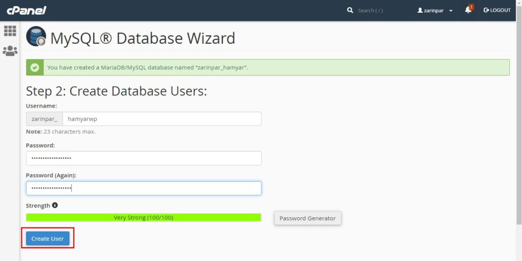
Task: Click the Step 2: Create Database Users heading
Action: (117, 91)
